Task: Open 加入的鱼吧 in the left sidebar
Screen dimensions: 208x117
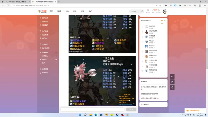Action: click(46, 48)
